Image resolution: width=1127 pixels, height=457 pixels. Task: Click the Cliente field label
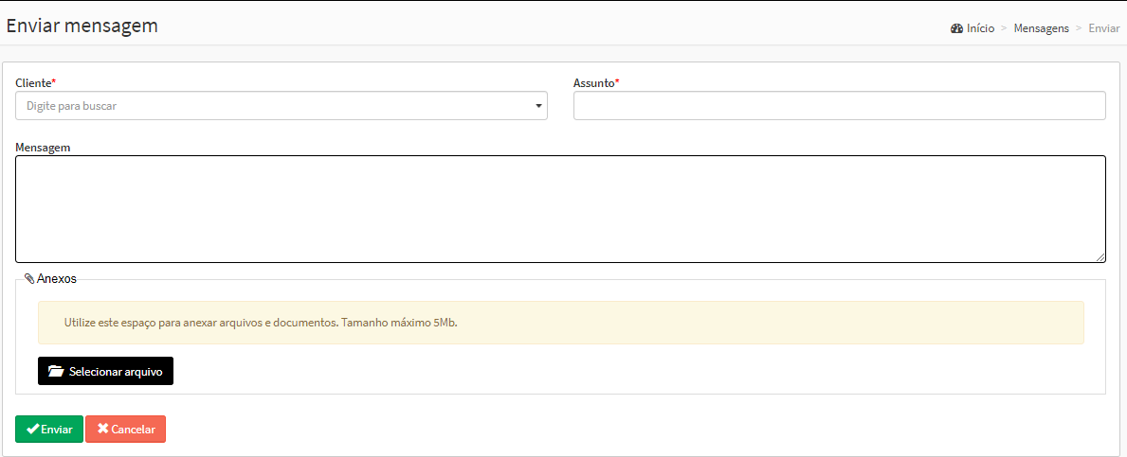tap(34, 83)
